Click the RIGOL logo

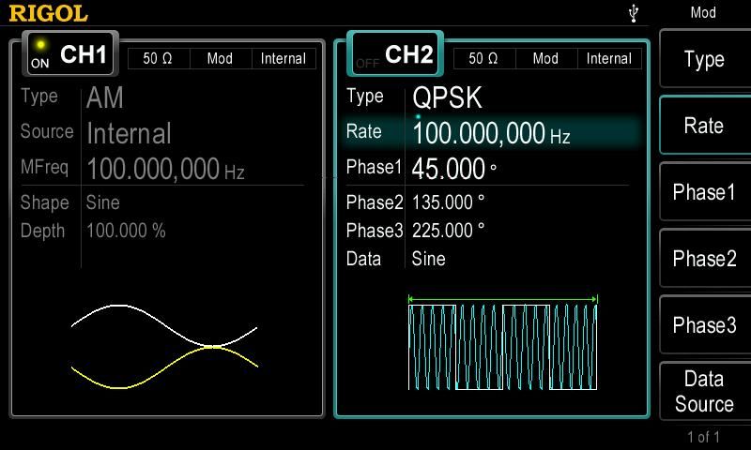coord(49,13)
